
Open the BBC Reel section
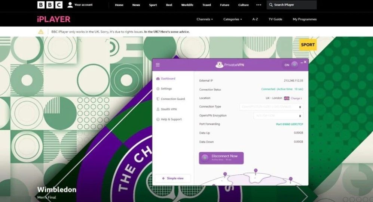[x=169, y=5]
